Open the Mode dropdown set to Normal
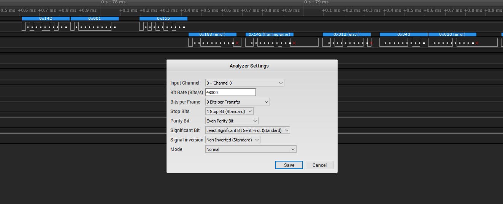The image size is (503, 204). [251, 149]
